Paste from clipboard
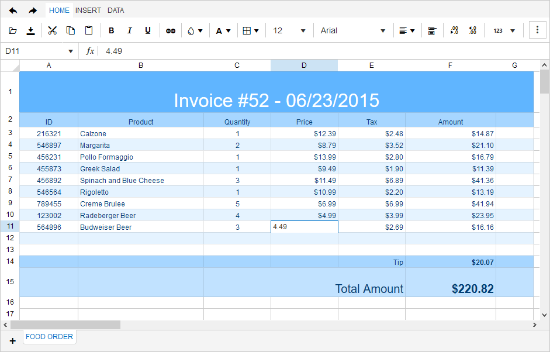Screen dimensions: 550x352 pos(89,30)
